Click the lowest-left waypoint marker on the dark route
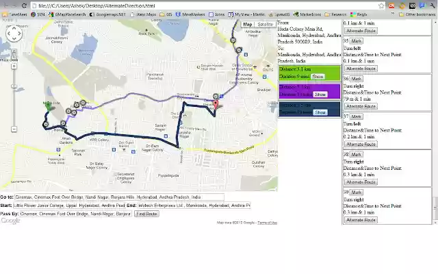 [x=46, y=124]
